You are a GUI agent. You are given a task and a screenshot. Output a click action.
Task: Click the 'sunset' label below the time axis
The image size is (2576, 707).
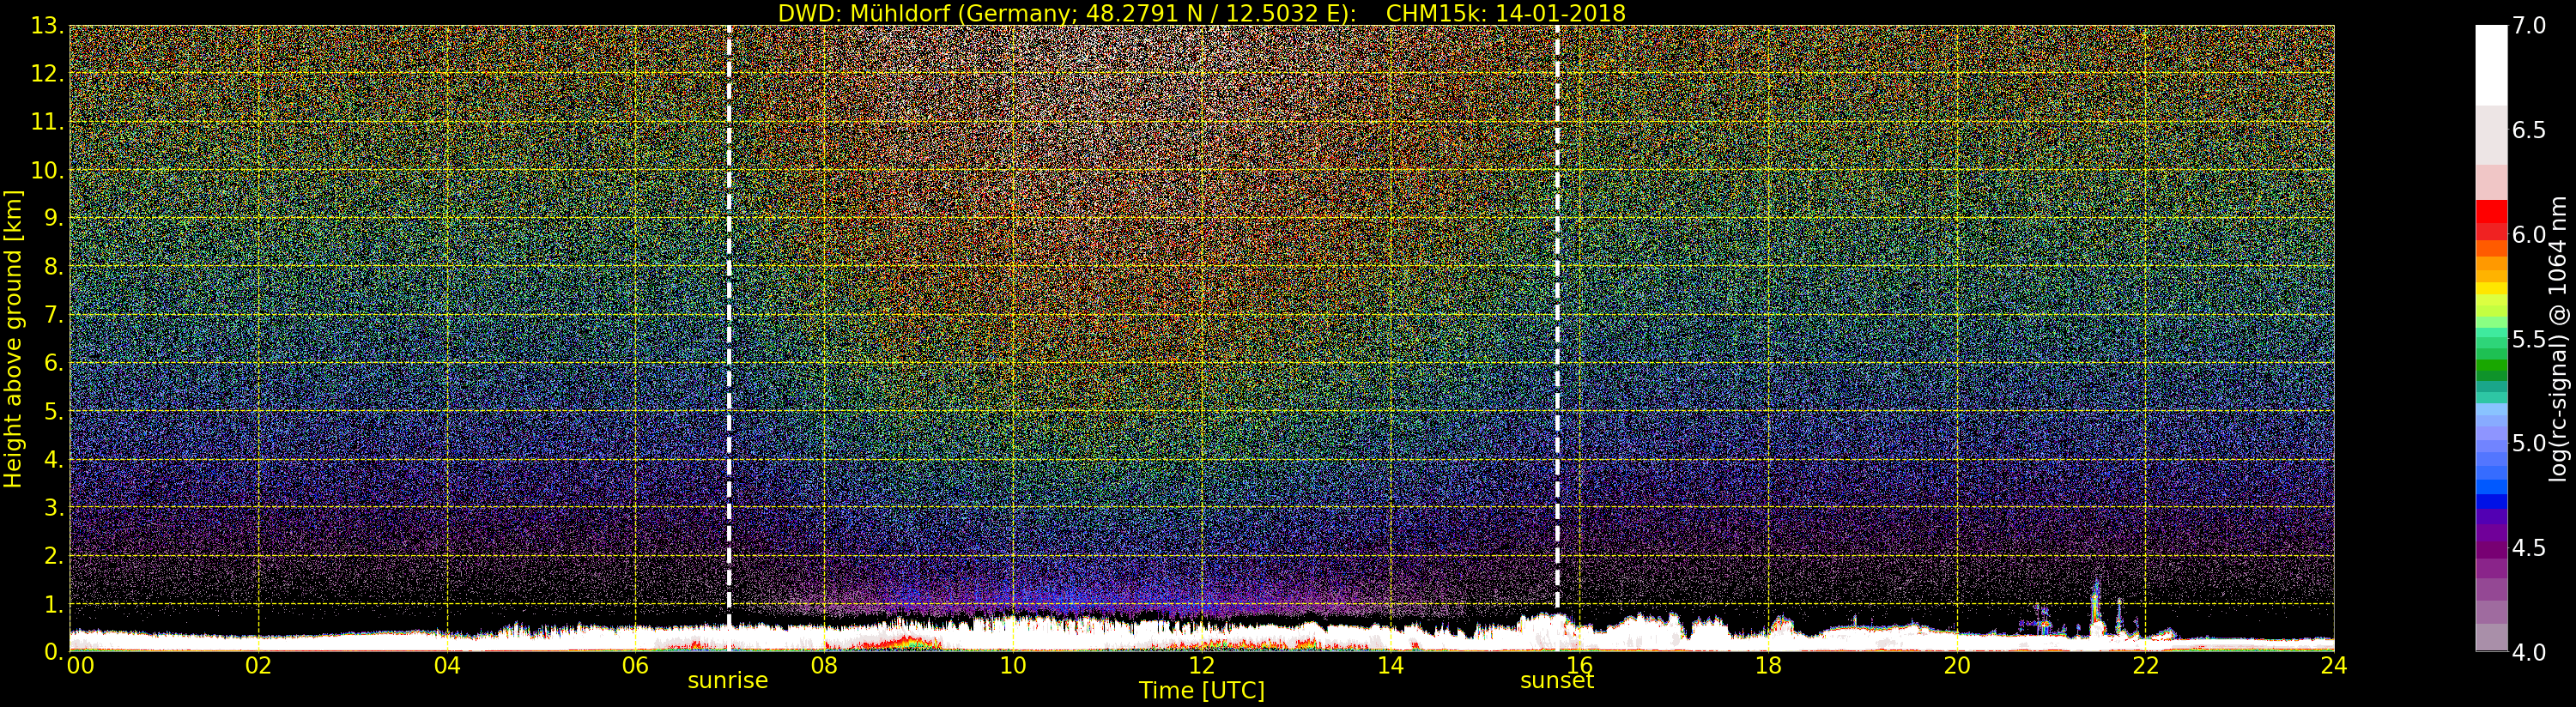coord(1557,681)
